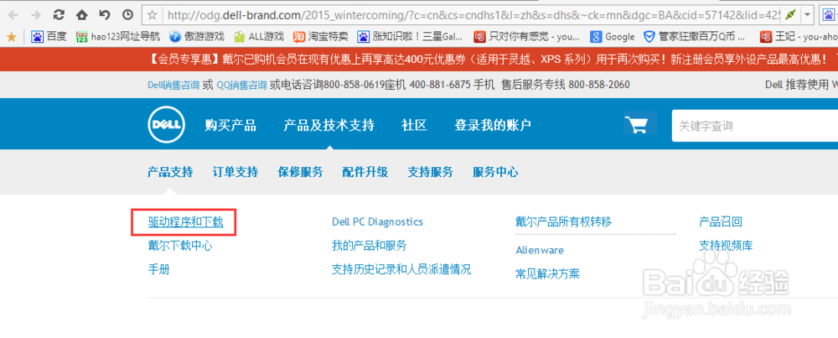Reload the page with the refresh icon
Screen dimensions: 838x338
click(x=59, y=14)
